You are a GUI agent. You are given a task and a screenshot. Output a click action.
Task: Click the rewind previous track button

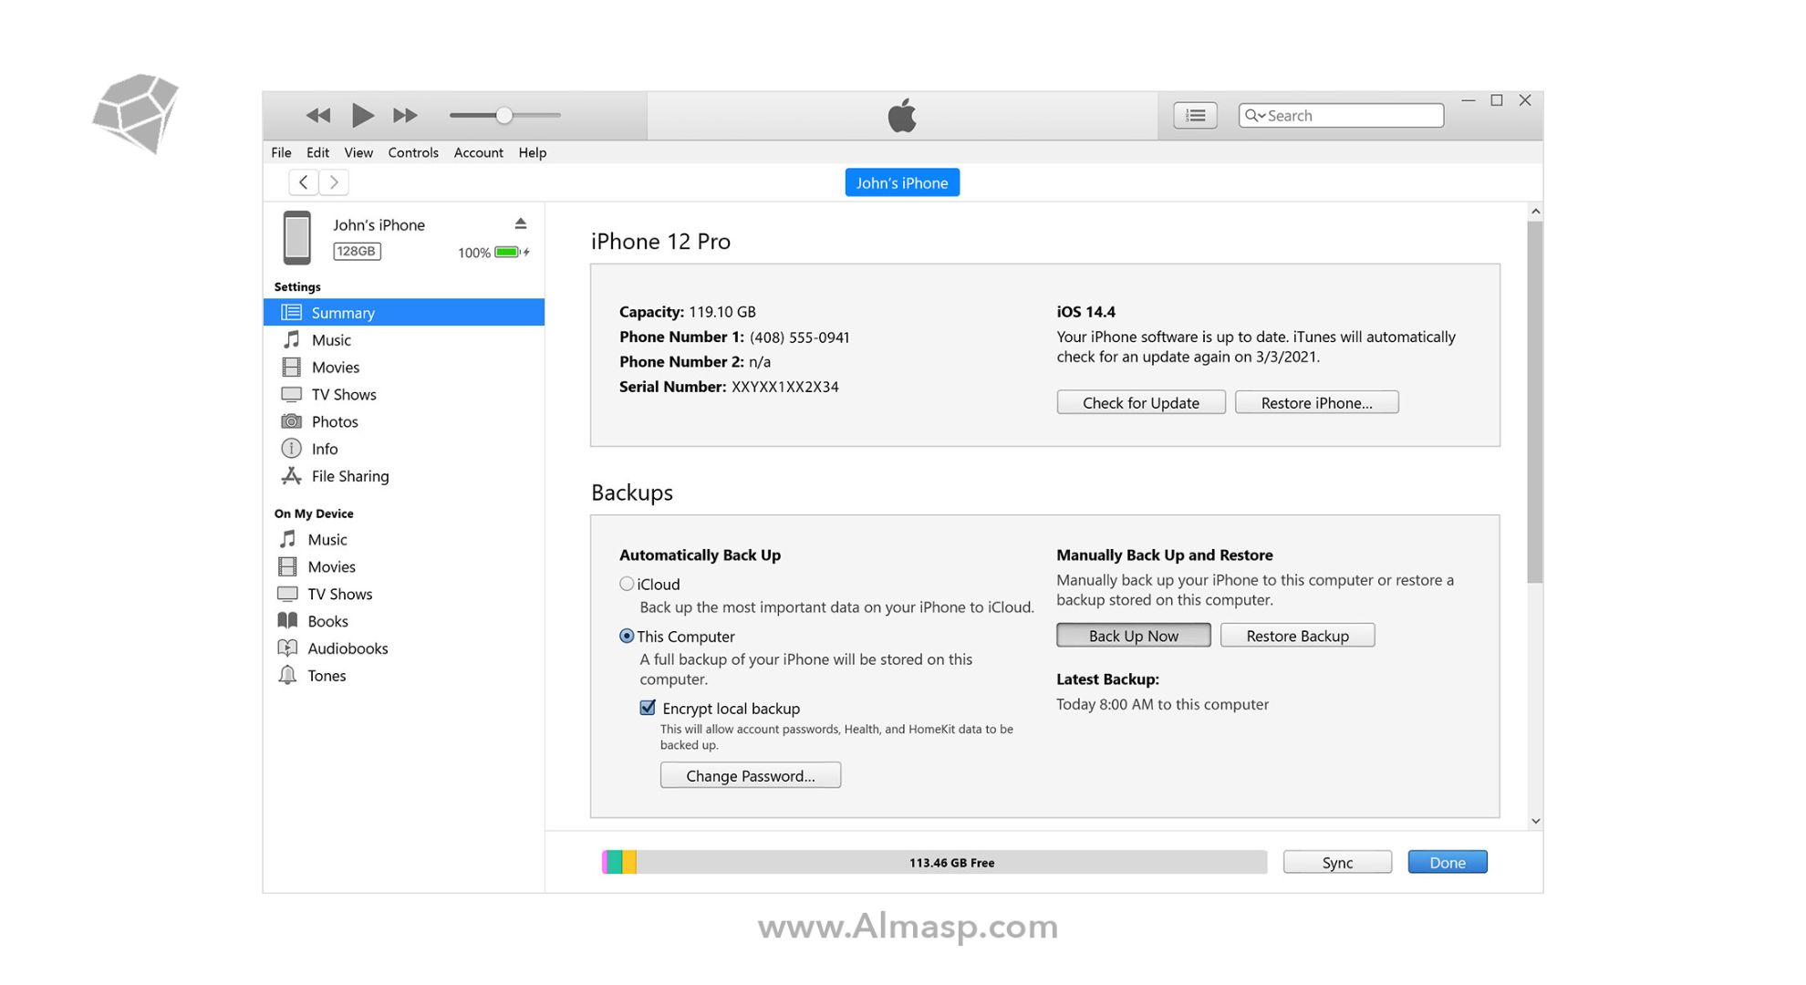pos(317,115)
